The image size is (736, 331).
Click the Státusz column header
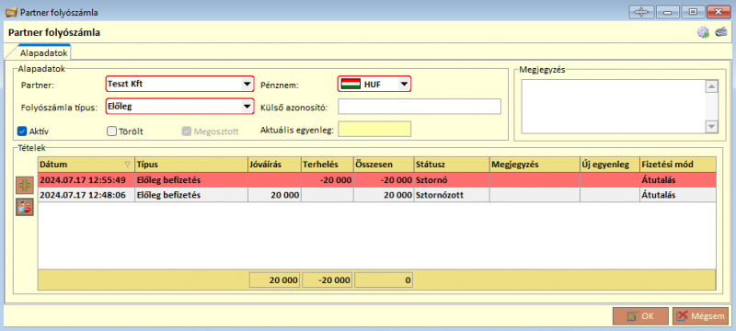tap(452, 165)
